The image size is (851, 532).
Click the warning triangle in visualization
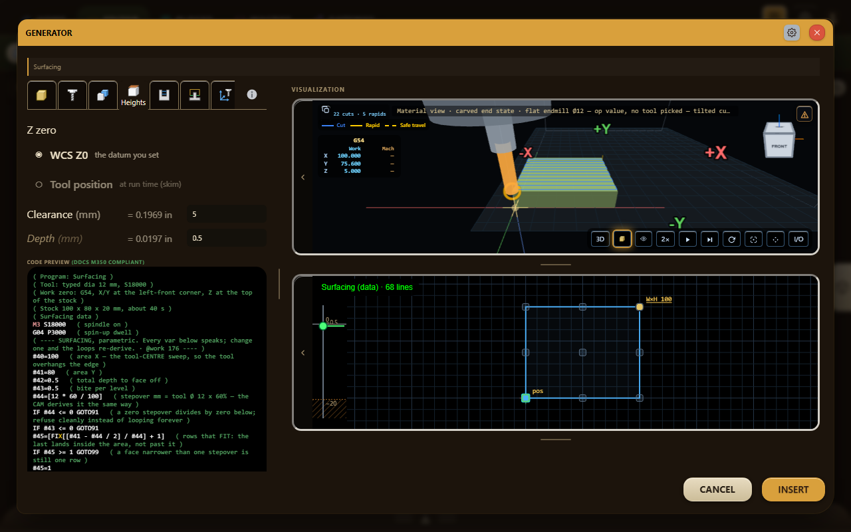[x=804, y=114]
